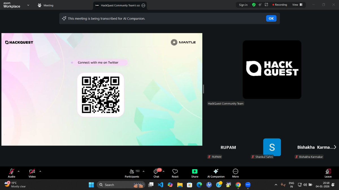Open the HP app from the taskbar

(209, 185)
